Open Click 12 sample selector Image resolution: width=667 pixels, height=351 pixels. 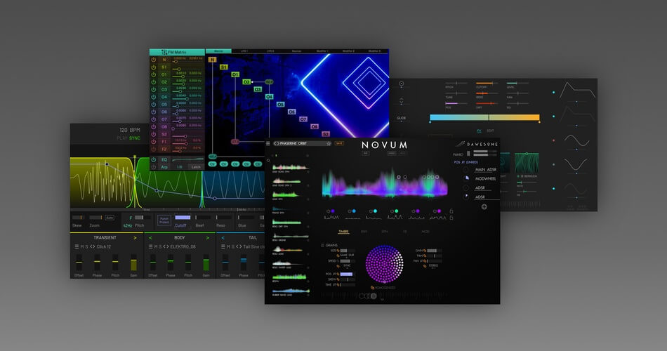[x=103, y=247]
